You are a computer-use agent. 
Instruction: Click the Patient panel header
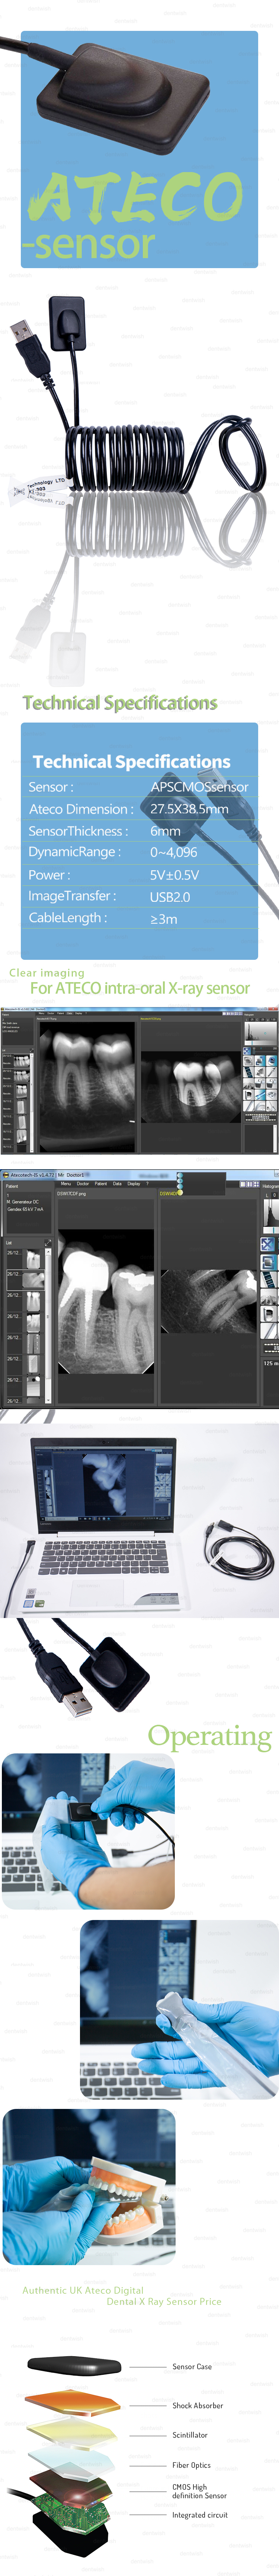[12, 1186]
